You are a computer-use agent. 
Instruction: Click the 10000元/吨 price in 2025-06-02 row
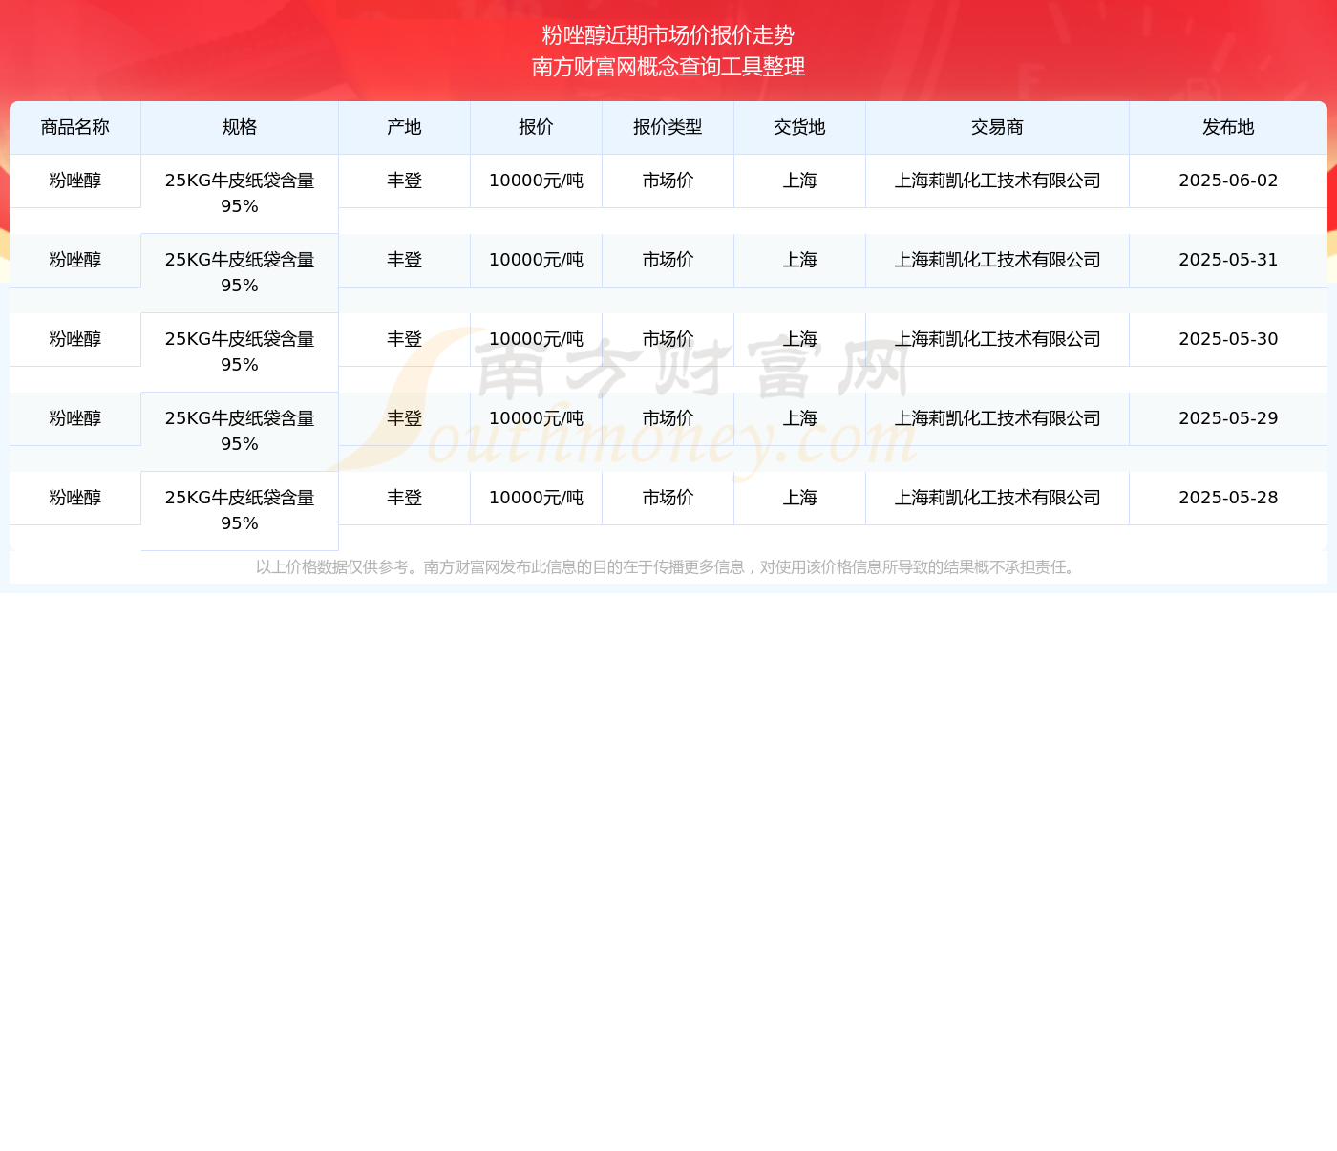pyautogui.click(x=537, y=181)
